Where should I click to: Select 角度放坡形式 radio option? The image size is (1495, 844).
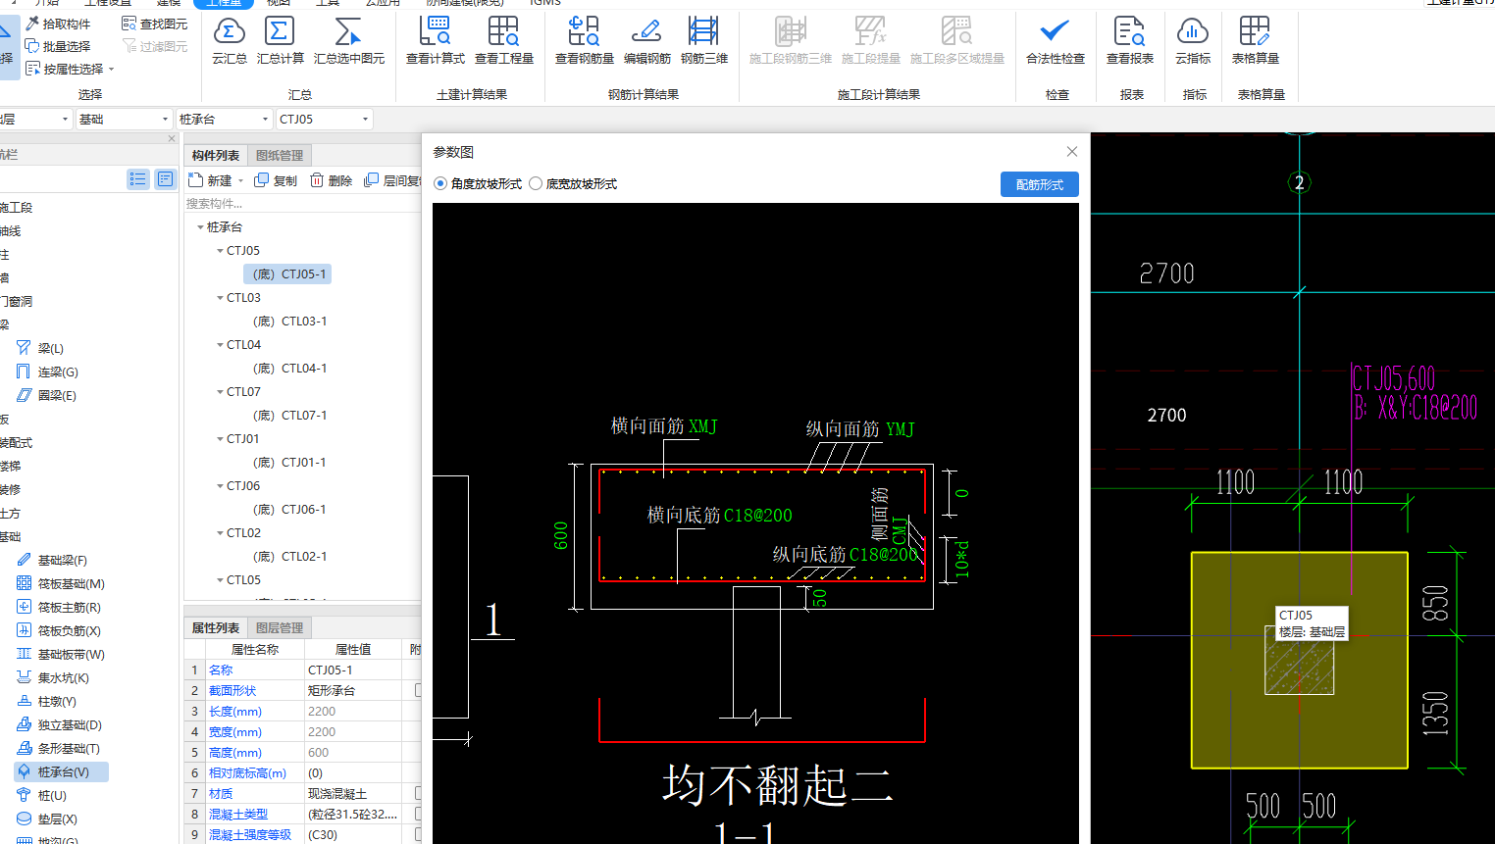click(440, 183)
